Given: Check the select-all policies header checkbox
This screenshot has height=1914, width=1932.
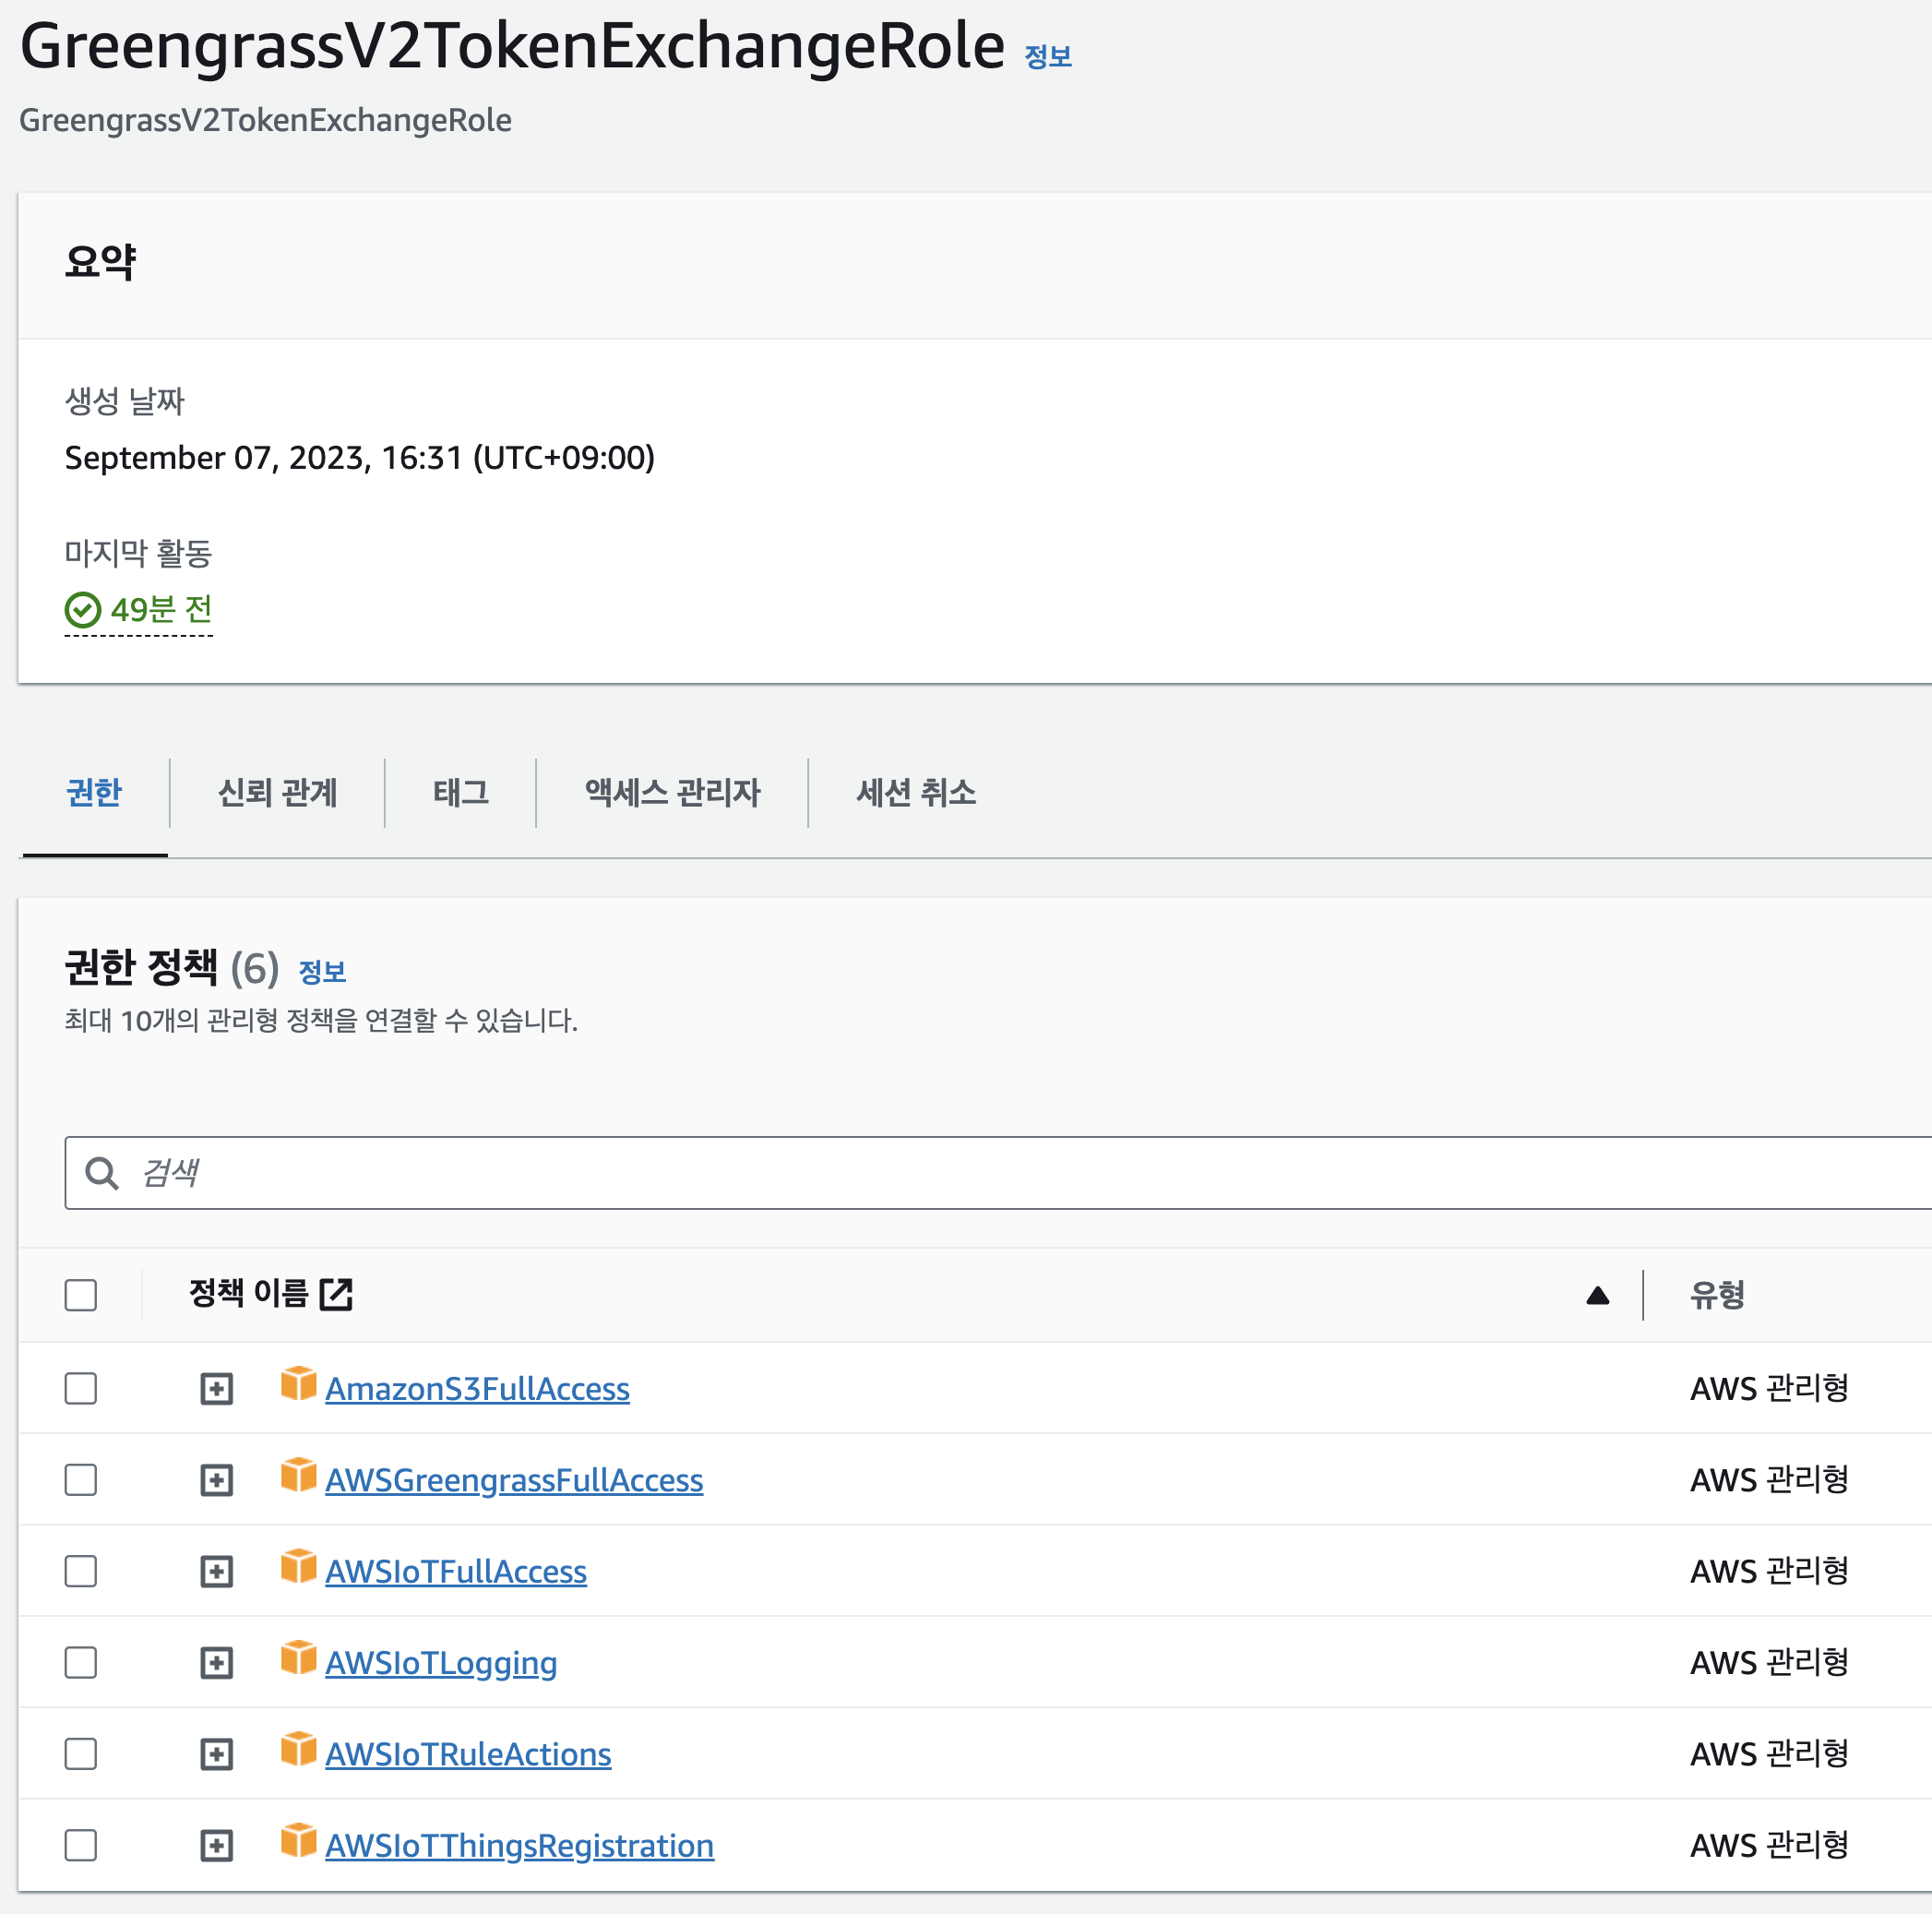Looking at the screenshot, I should (x=81, y=1295).
